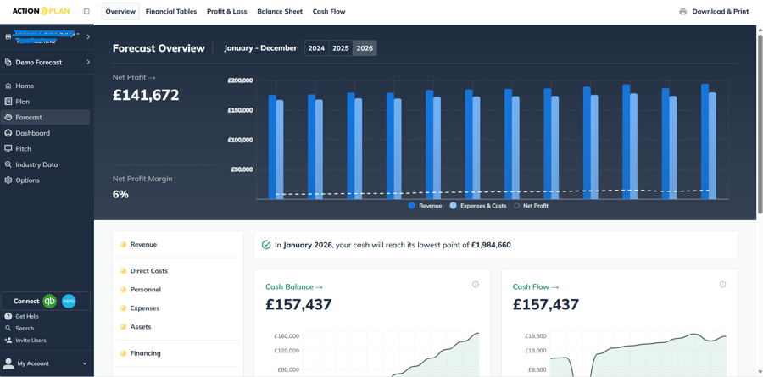Screen dimensions: 763x377
Task: Open the Profit & Loss tab
Action: point(226,11)
